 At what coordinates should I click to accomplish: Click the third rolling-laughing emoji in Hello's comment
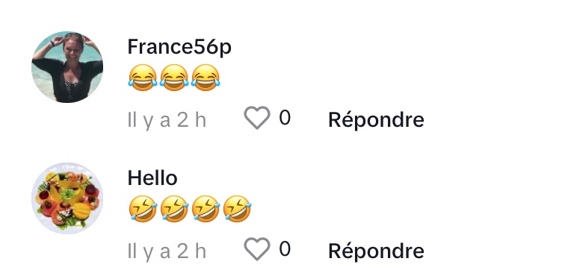(206, 209)
